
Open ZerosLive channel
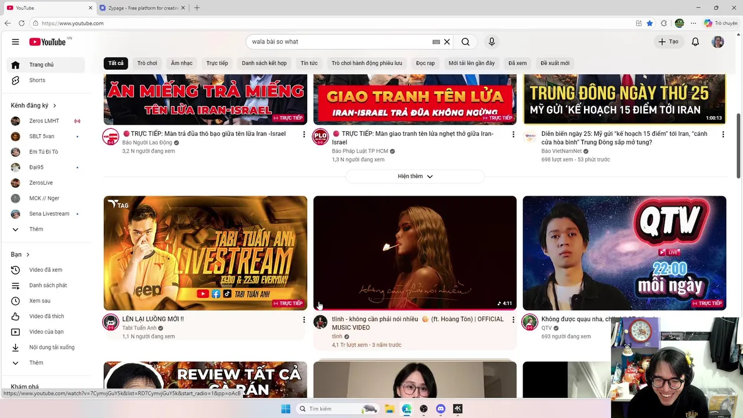click(45, 183)
